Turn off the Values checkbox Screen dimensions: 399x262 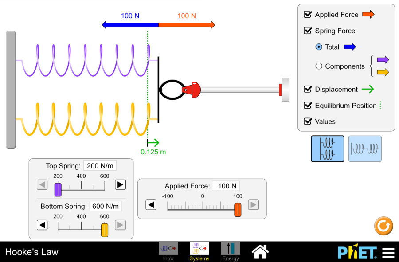[308, 121]
